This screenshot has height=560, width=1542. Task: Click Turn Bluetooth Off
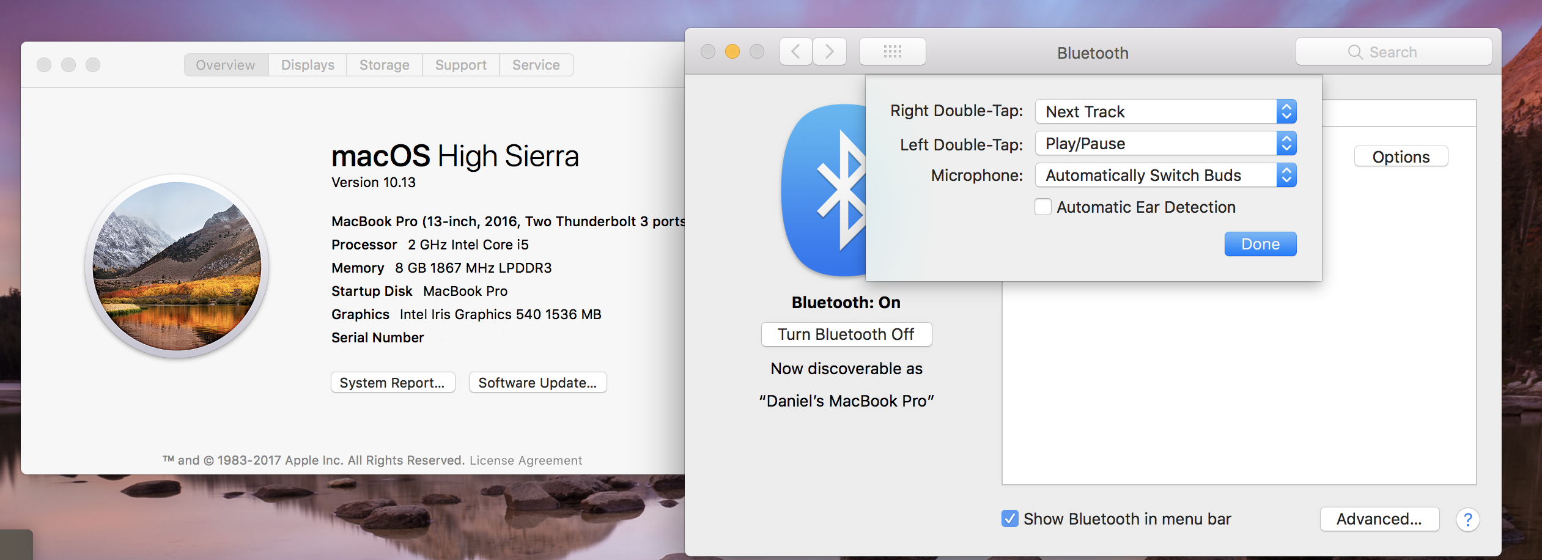click(846, 334)
